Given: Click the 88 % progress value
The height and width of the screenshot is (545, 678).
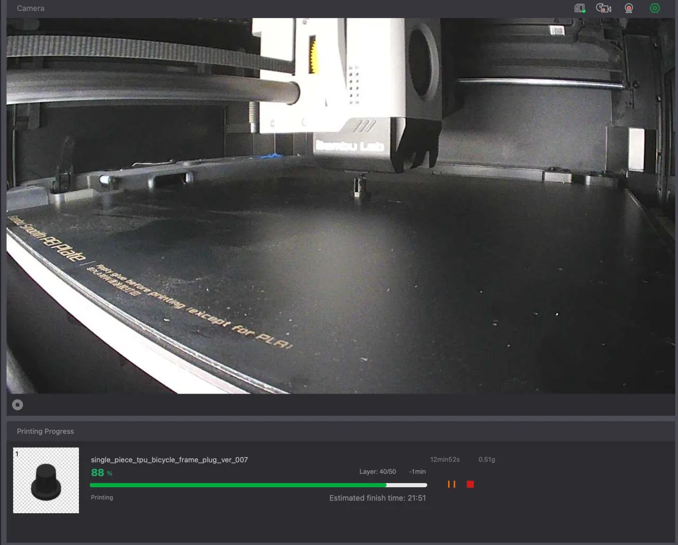Looking at the screenshot, I should pos(102,472).
